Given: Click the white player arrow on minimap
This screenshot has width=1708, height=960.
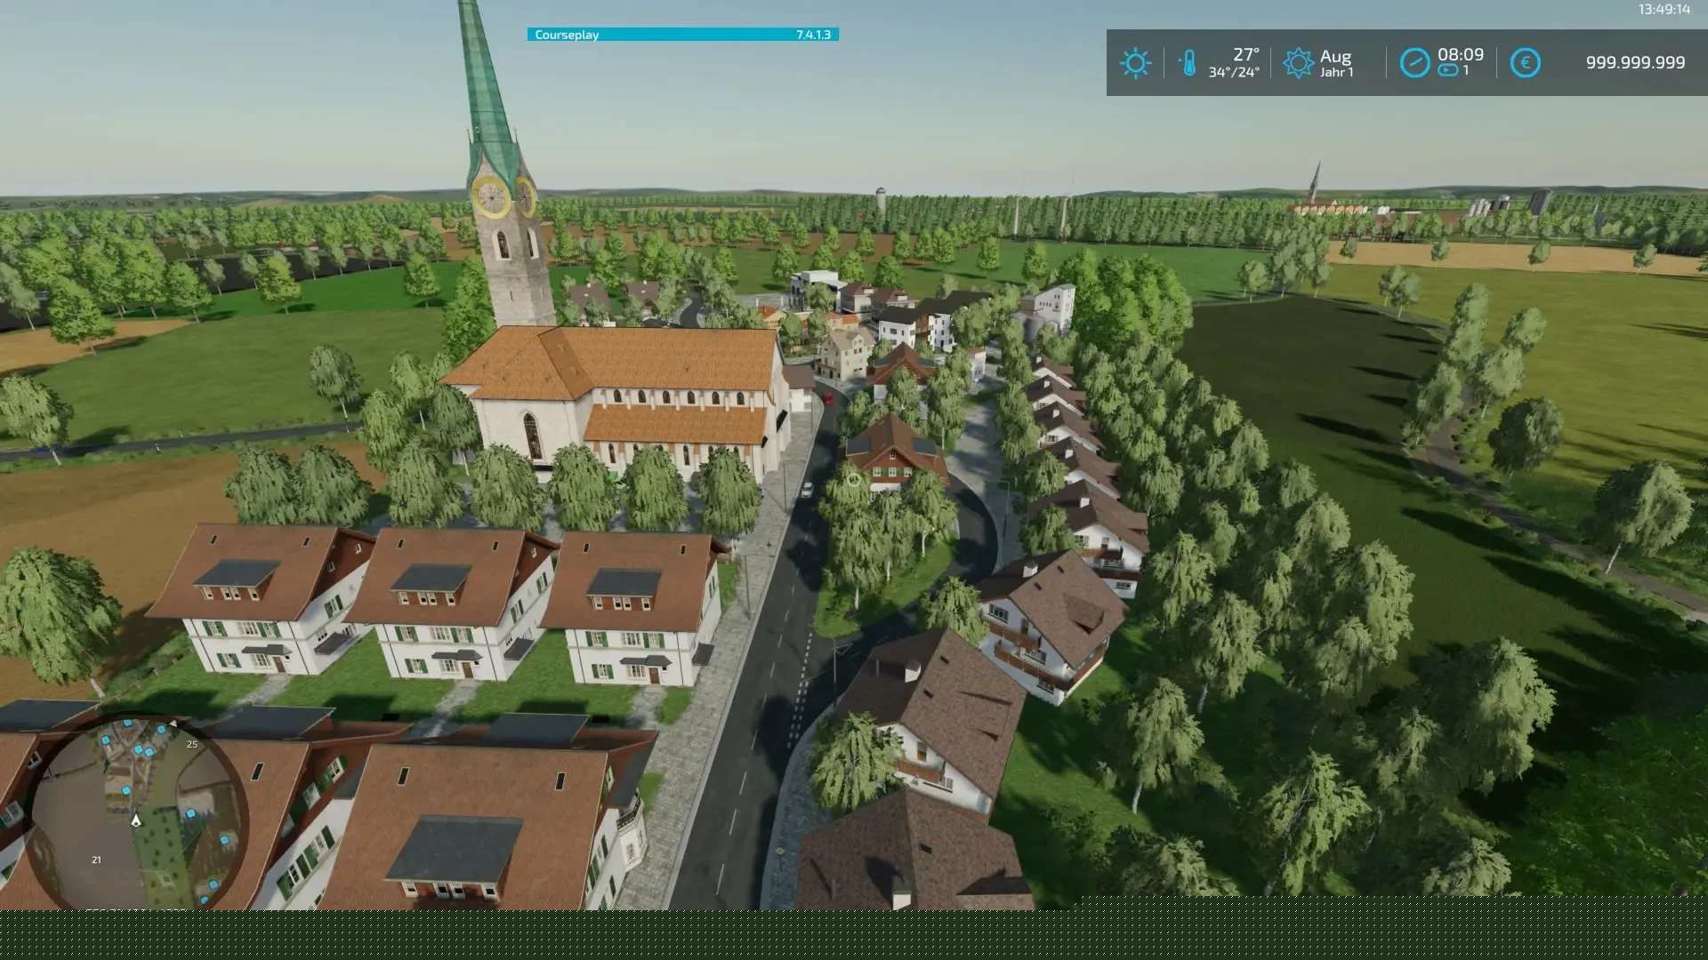Looking at the screenshot, I should [x=136, y=820].
